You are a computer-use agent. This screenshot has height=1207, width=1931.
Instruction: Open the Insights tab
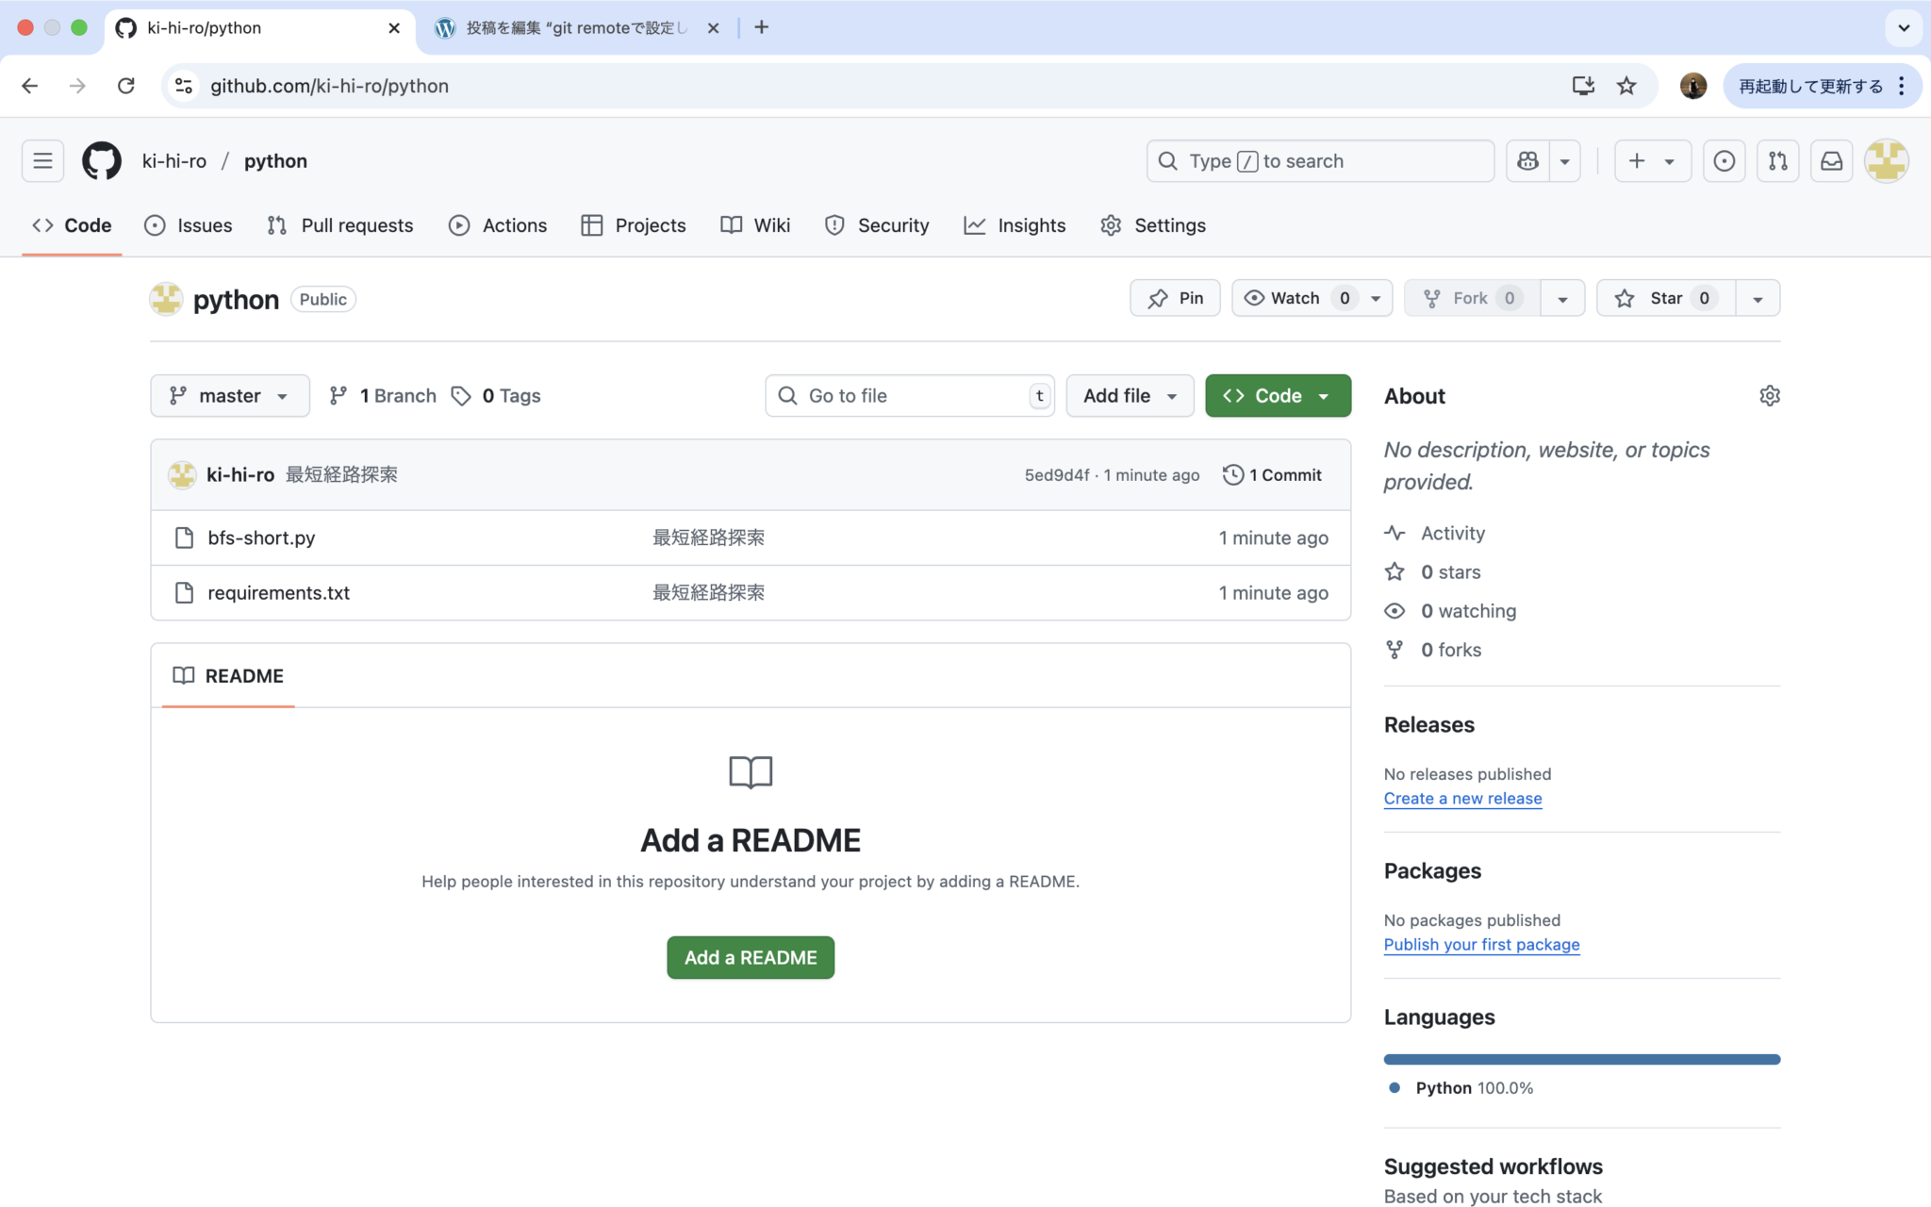pos(1015,225)
